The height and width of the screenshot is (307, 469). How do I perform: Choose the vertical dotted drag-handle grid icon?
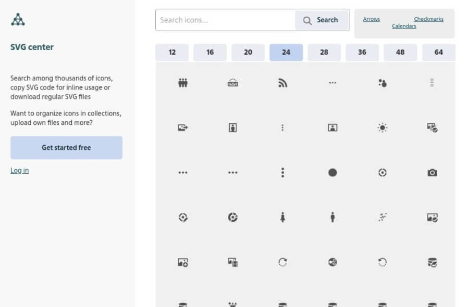pos(432,83)
